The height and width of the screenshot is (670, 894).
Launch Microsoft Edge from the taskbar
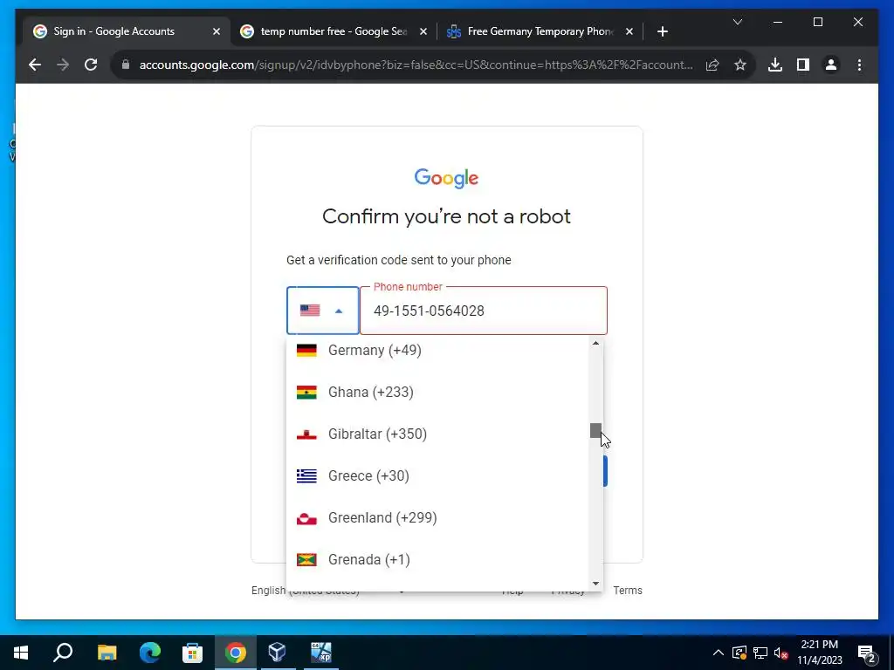click(150, 653)
